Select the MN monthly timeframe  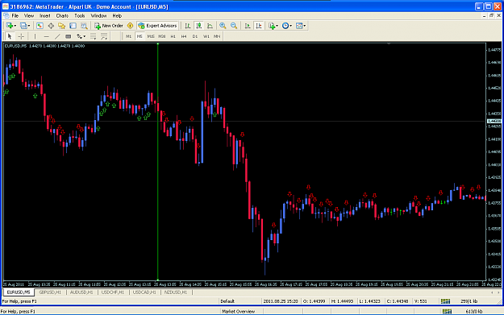point(217,36)
